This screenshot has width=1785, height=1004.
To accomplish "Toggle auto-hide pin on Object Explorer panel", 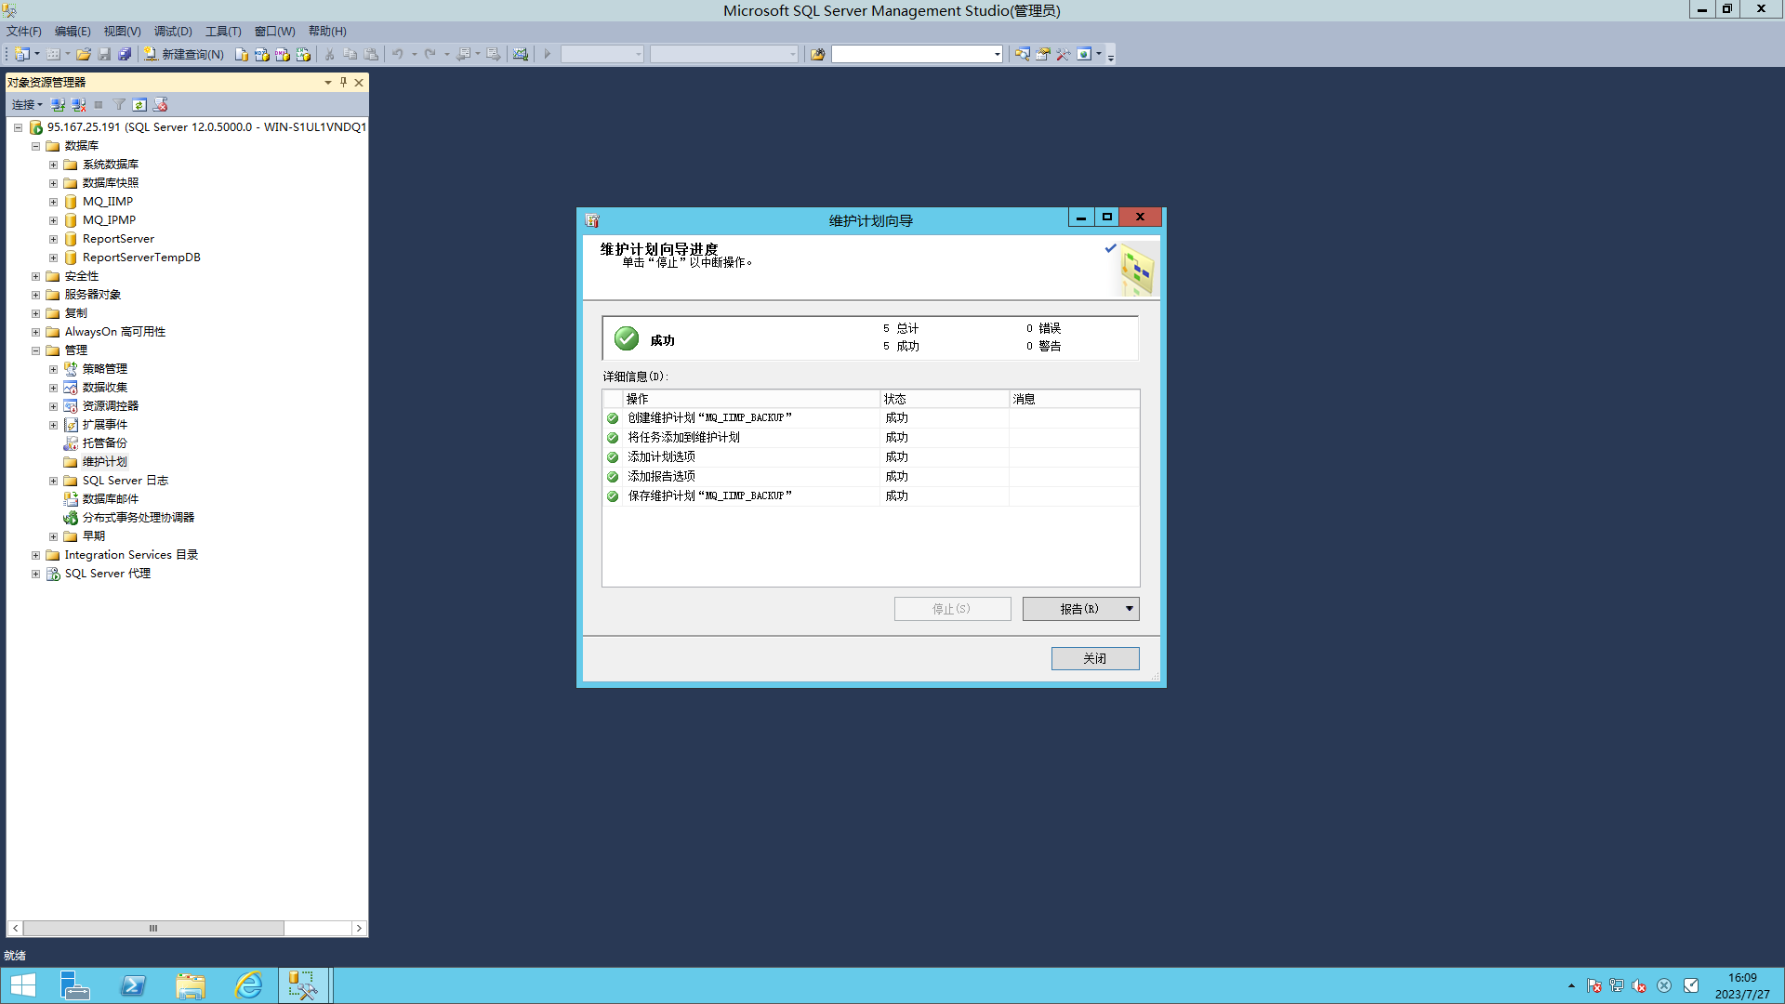I will [x=343, y=82].
